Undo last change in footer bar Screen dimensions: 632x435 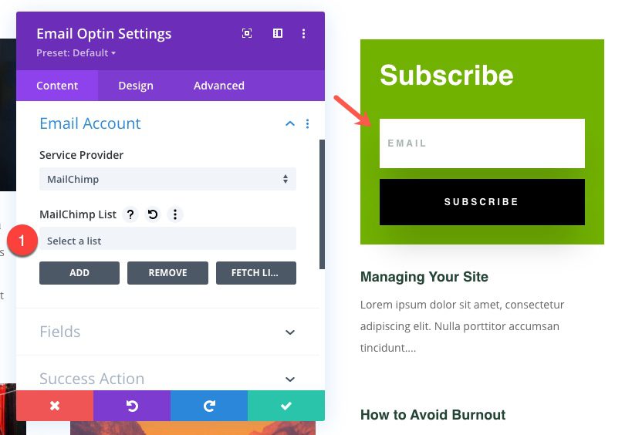coord(132,406)
